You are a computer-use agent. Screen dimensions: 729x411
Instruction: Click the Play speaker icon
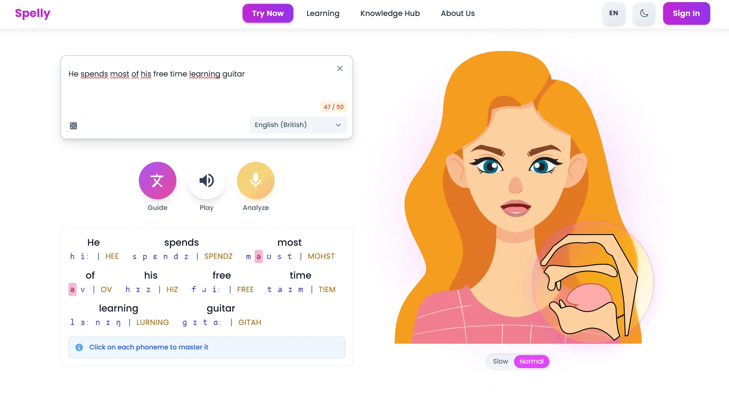[x=207, y=181]
